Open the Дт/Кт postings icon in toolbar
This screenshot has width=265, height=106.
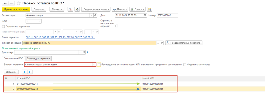70,9
